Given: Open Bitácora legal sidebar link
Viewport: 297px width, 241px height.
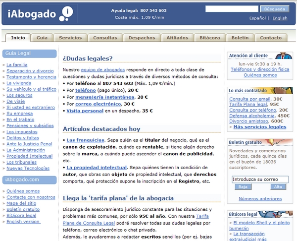Looking at the screenshot, I should (x=21, y=215).
